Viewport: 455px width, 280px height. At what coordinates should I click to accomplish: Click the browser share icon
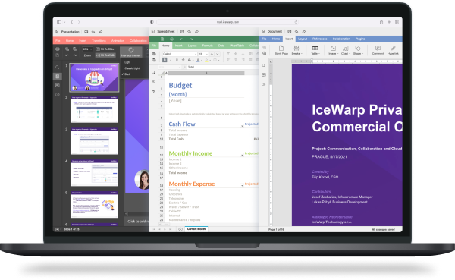381,22
